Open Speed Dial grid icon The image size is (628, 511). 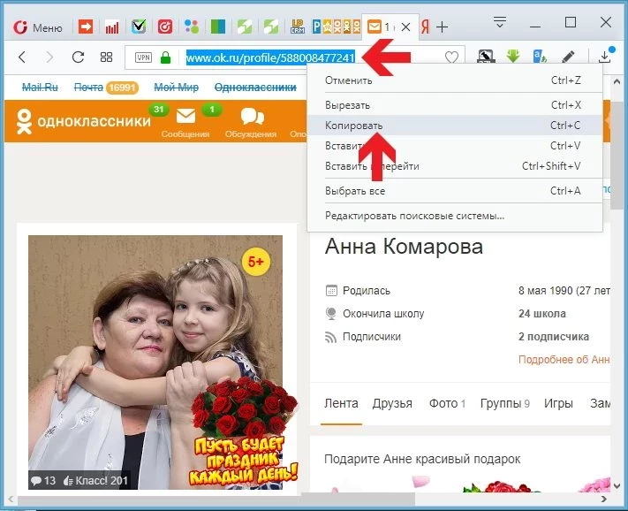(x=106, y=57)
